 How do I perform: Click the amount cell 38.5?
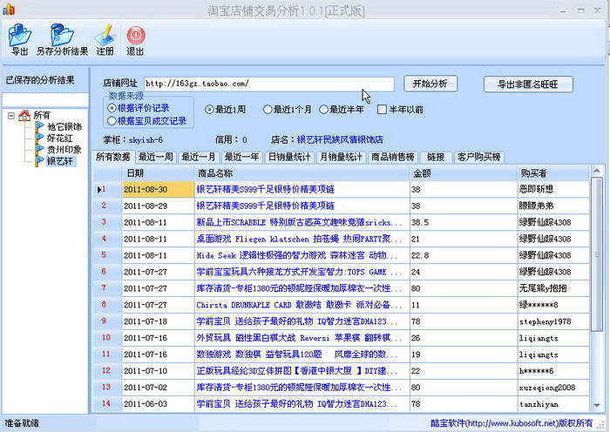coord(464,222)
